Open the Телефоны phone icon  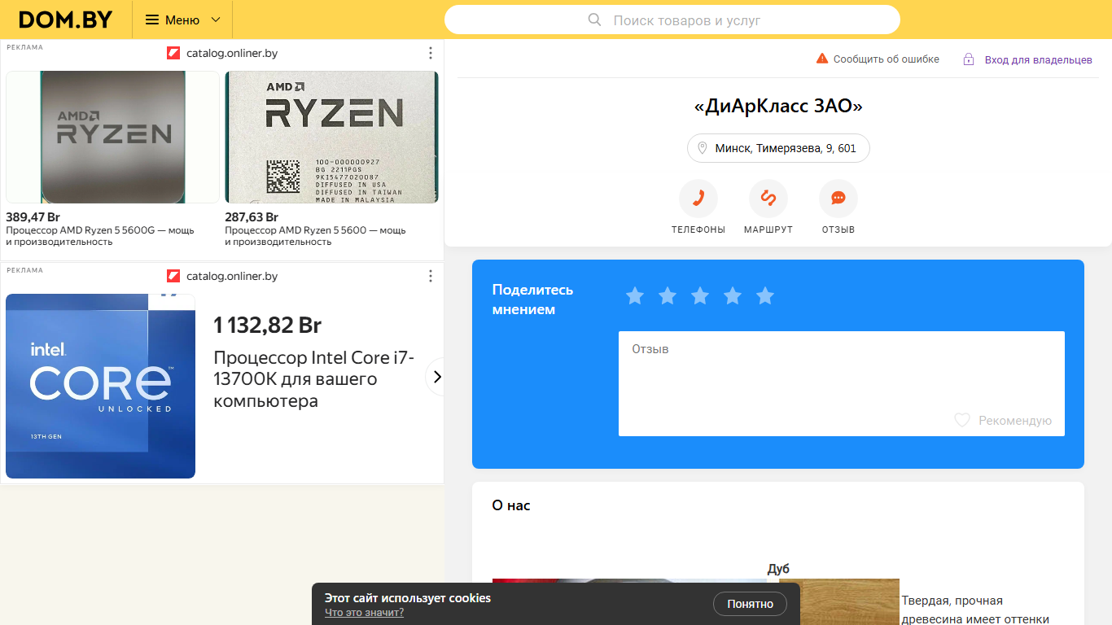click(698, 199)
